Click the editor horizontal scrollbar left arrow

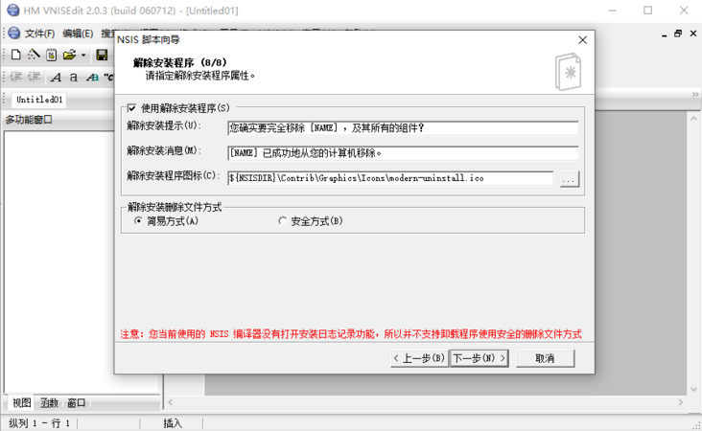tap(170, 402)
